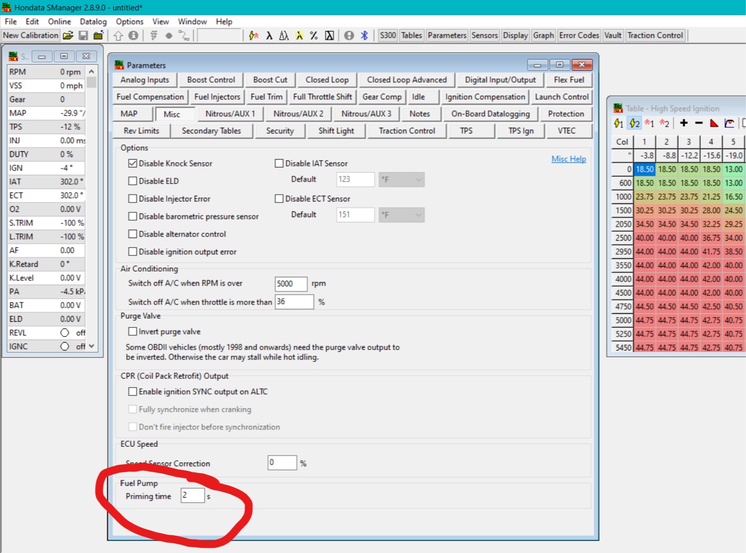The width and height of the screenshot is (746, 553).
Task: Select fuel table 1 red arrows icon
Action: pos(649,123)
